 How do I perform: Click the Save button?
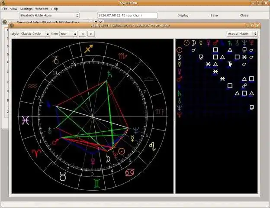(x=214, y=15)
